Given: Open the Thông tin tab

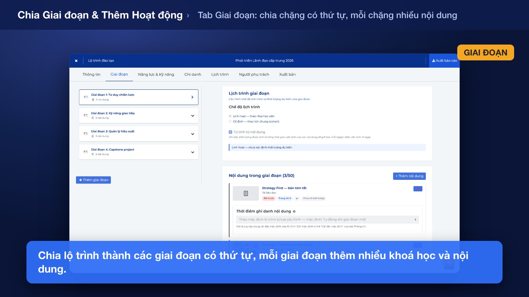Looking at the screenshot, I should click(91, 75).
